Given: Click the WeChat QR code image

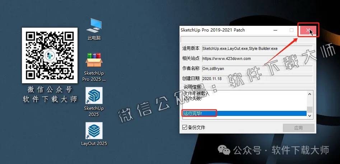Looking at the screenshot, I should tap(50, 56).
